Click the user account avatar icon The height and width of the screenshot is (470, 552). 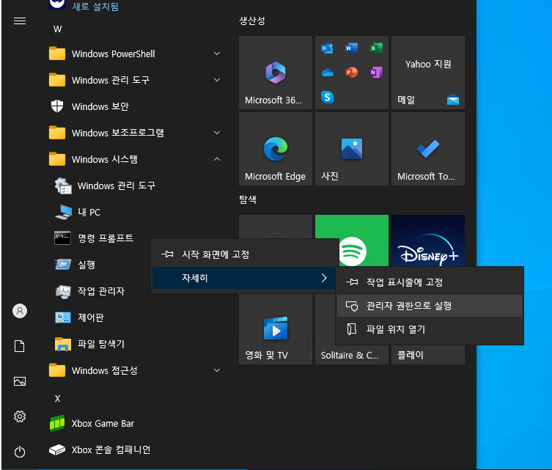pos(20,311)
